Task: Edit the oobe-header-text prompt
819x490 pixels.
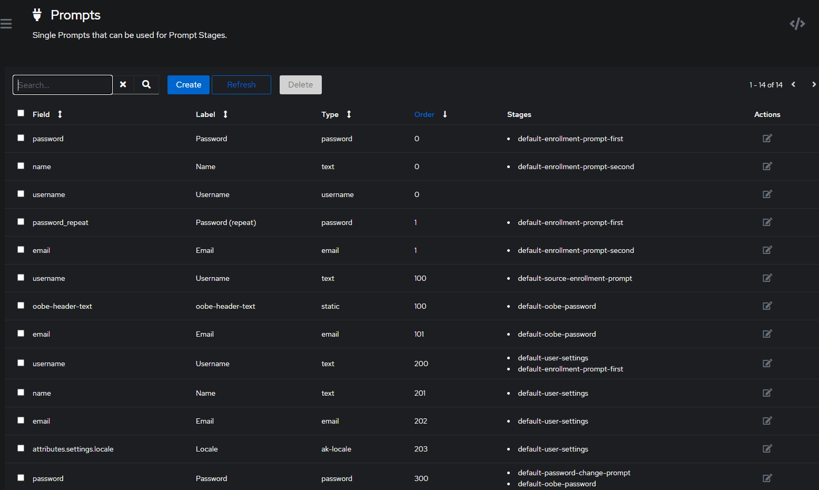Action: pos(767,306)
